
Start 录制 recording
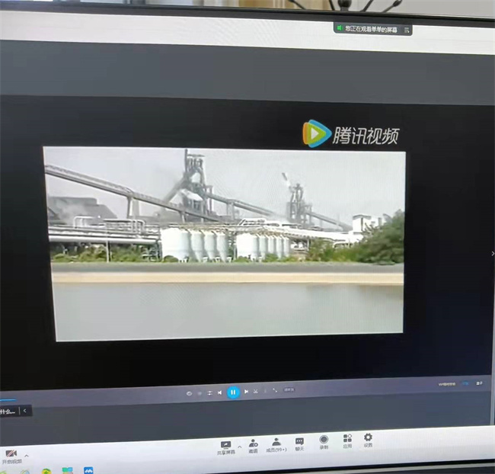[x=324, y=442]
